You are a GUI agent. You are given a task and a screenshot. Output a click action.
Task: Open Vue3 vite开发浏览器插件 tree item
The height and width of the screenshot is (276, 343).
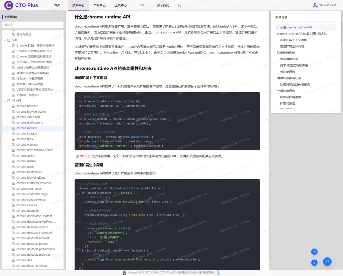(33, 68)
